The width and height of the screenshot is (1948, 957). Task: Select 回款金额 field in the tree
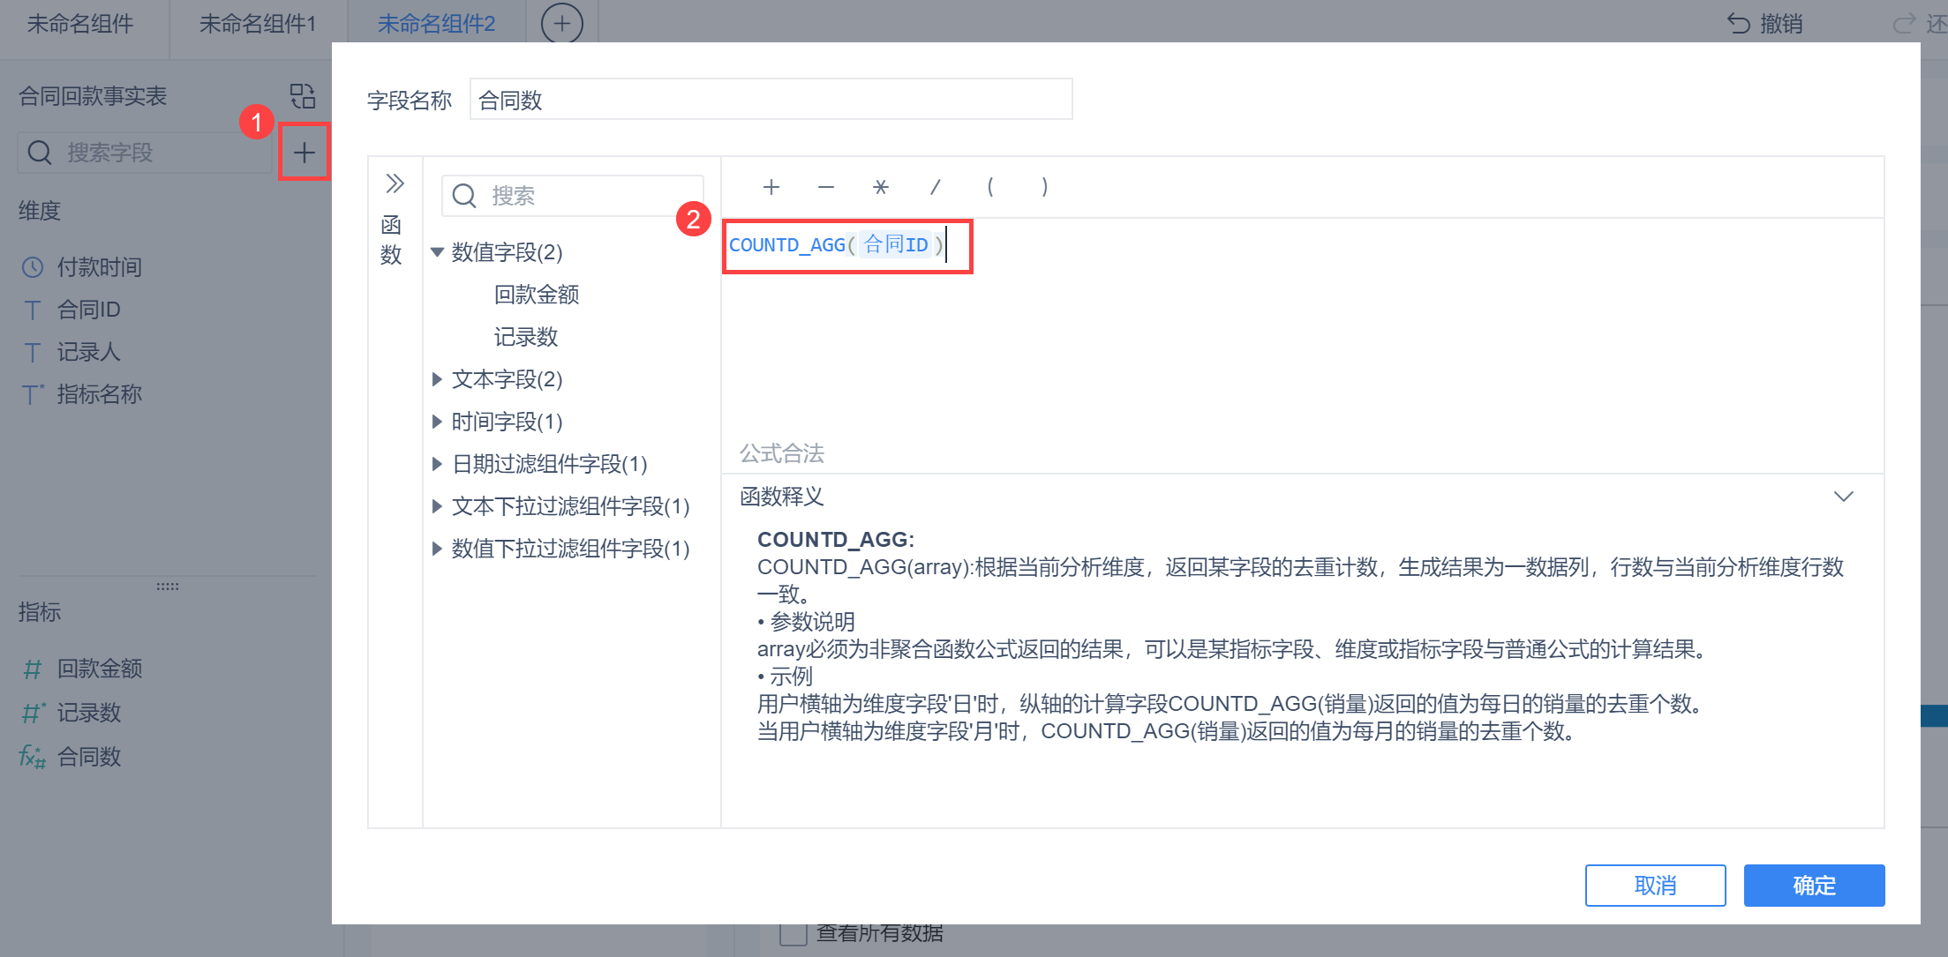(x=536, y=295)
